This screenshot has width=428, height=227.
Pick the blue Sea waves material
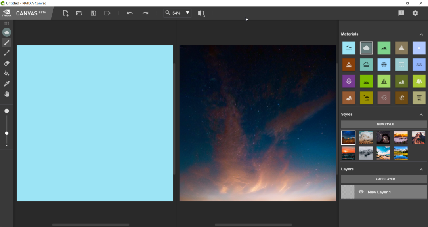(419, 64)
